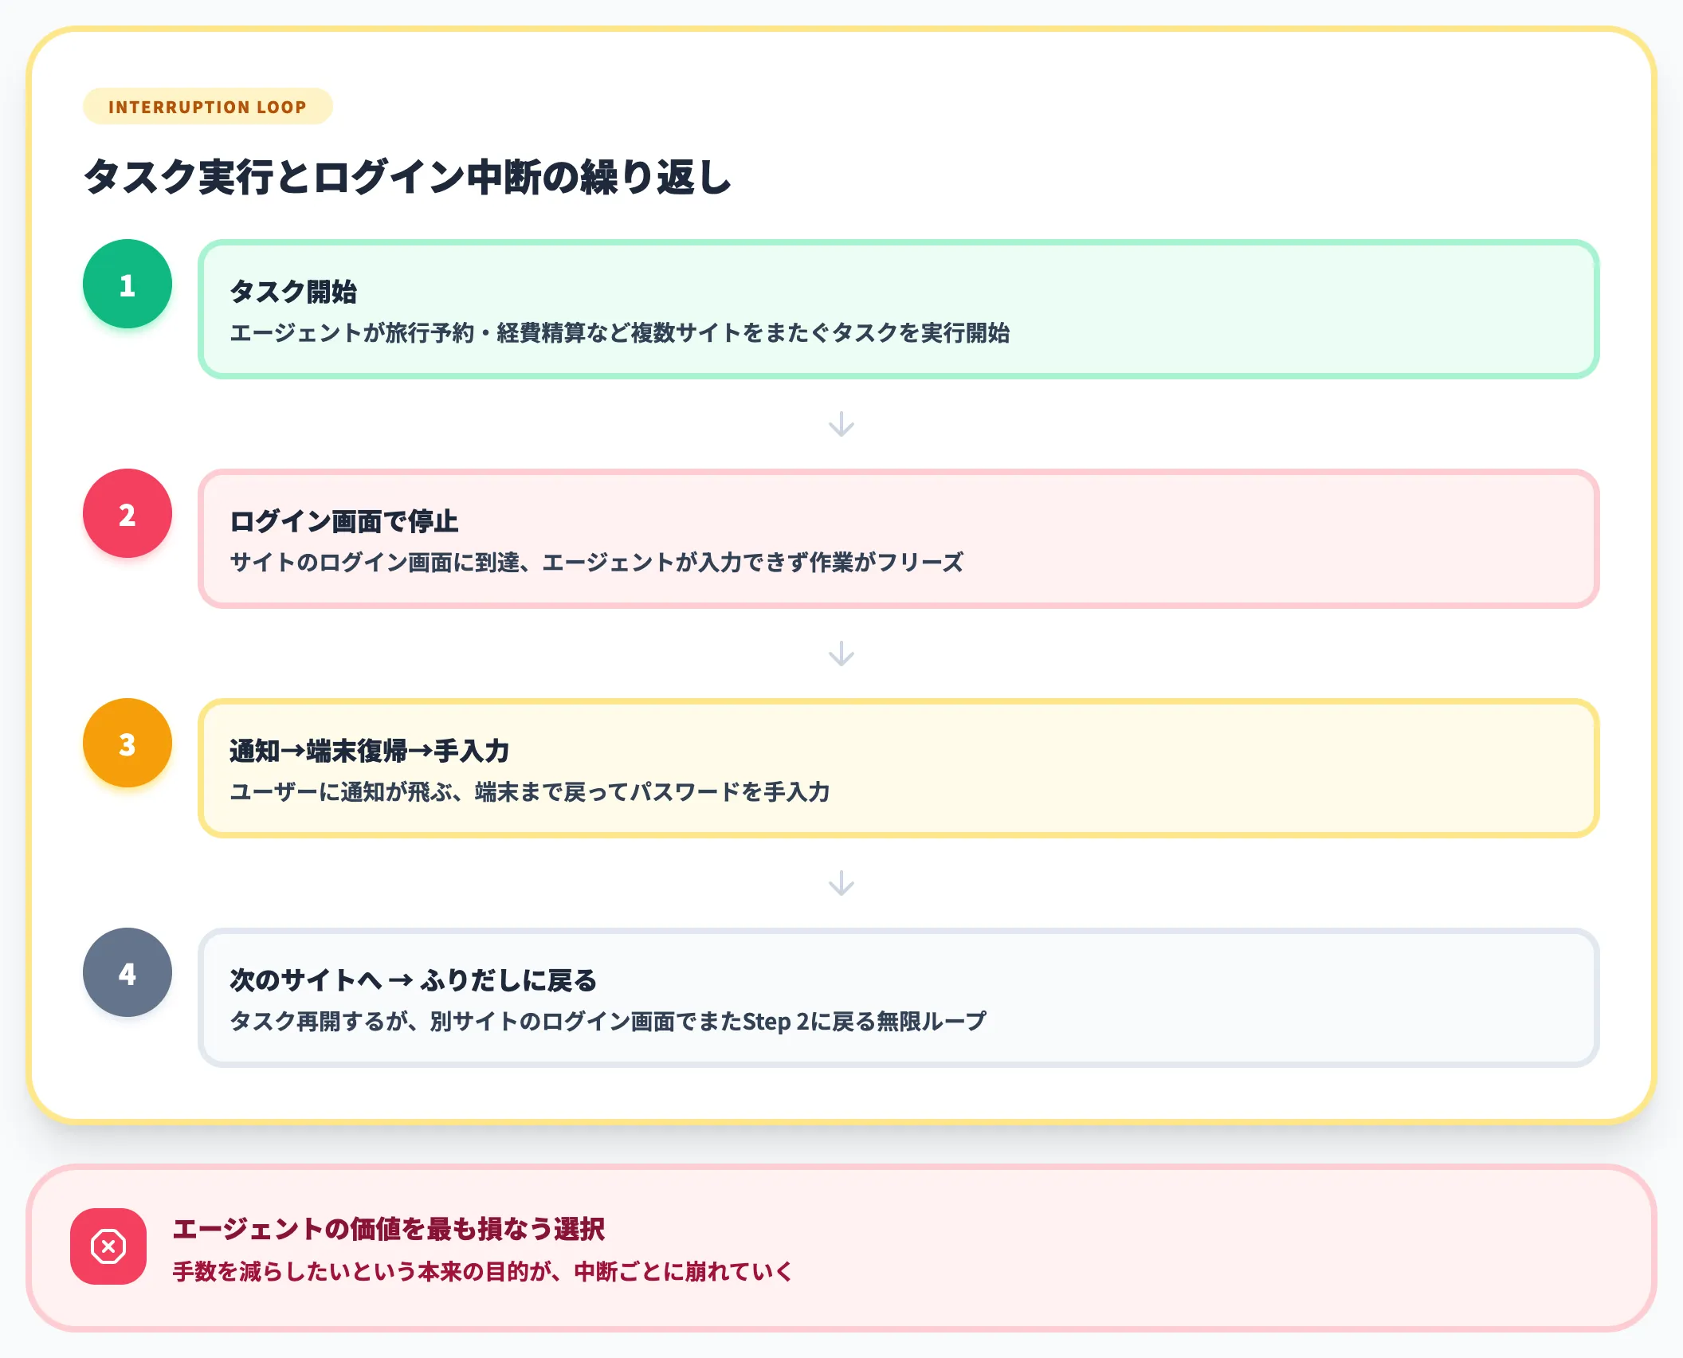
Task: Click the title ログイン画面で停止
Action: pos(343,521)
